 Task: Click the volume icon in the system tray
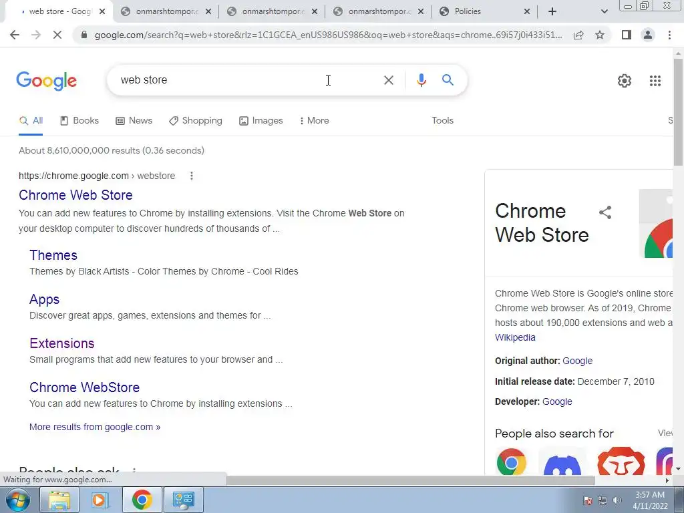[617, 500]
